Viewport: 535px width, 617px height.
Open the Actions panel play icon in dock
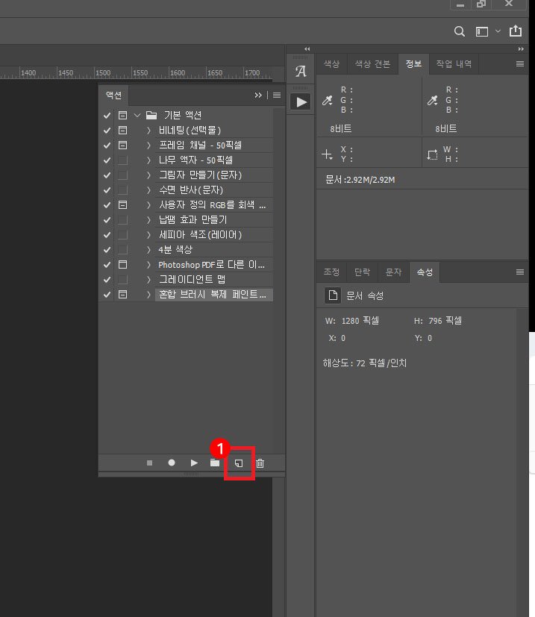tap(301, 101)
